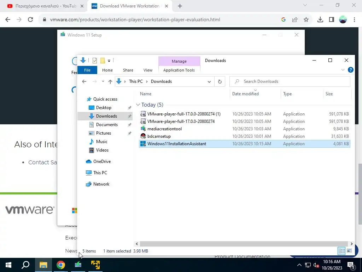Bookmark this page with the star icon
The height and width of the screenshot is (272, 362).
click(306, 20)
